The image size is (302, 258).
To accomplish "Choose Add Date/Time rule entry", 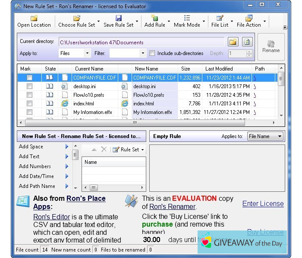I will [36, 176].
